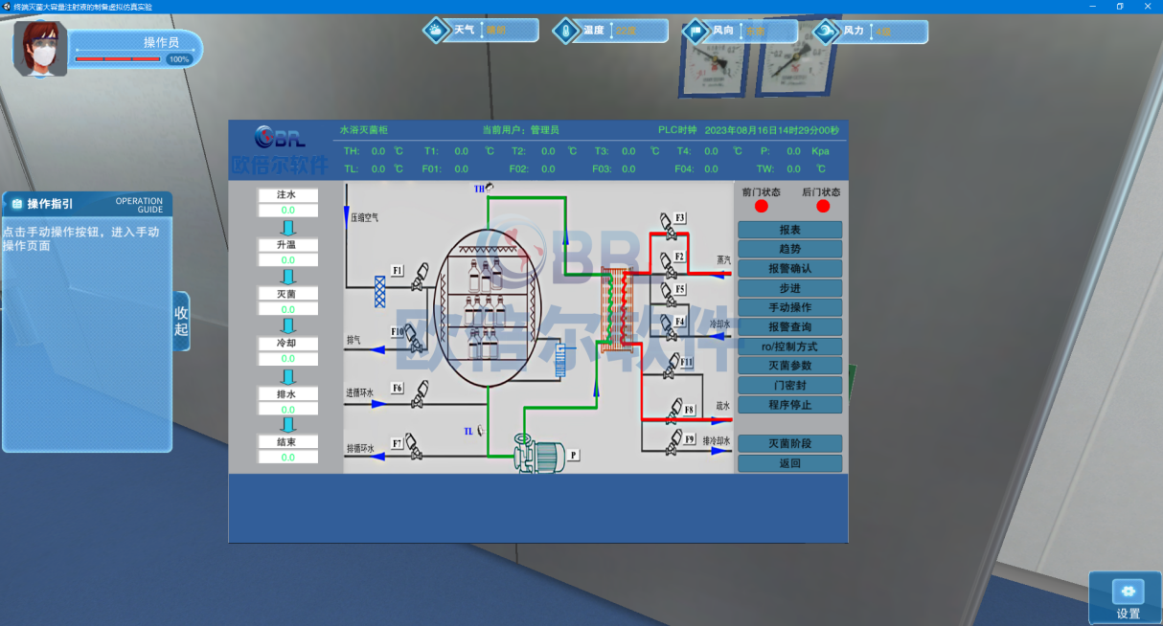
Task: Select the 升温 stage box
Action: [x=287, y=245]
